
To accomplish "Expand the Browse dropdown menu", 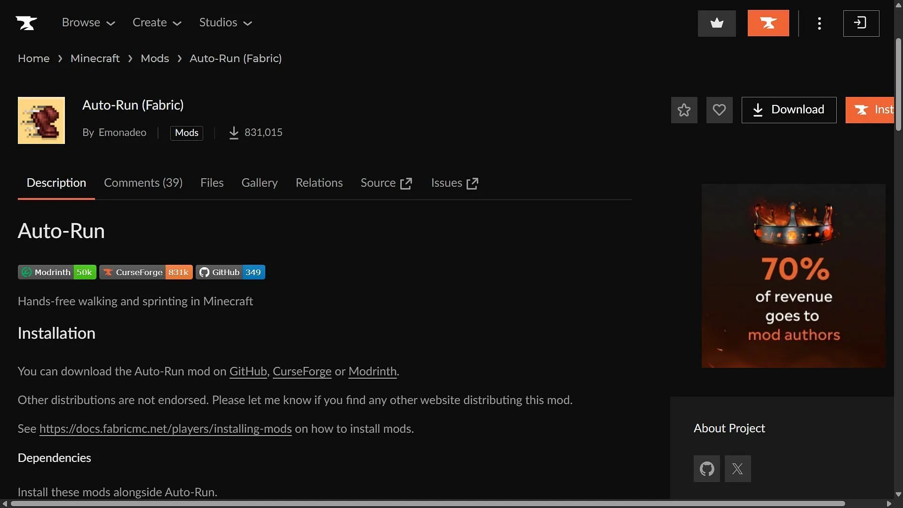I will [x=88, y=23].
